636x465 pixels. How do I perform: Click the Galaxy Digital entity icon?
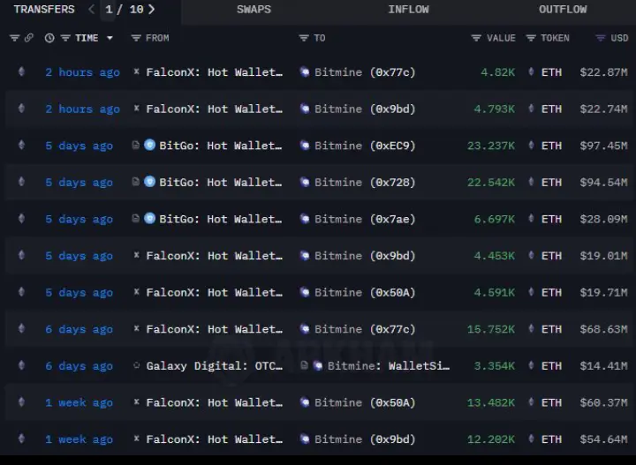click(x=137, y=365)
